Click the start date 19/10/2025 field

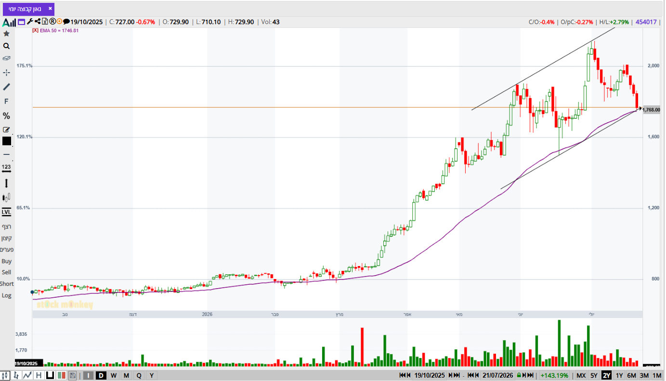[x=430, y=376]
